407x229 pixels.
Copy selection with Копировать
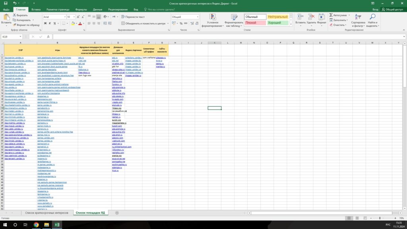21,20
